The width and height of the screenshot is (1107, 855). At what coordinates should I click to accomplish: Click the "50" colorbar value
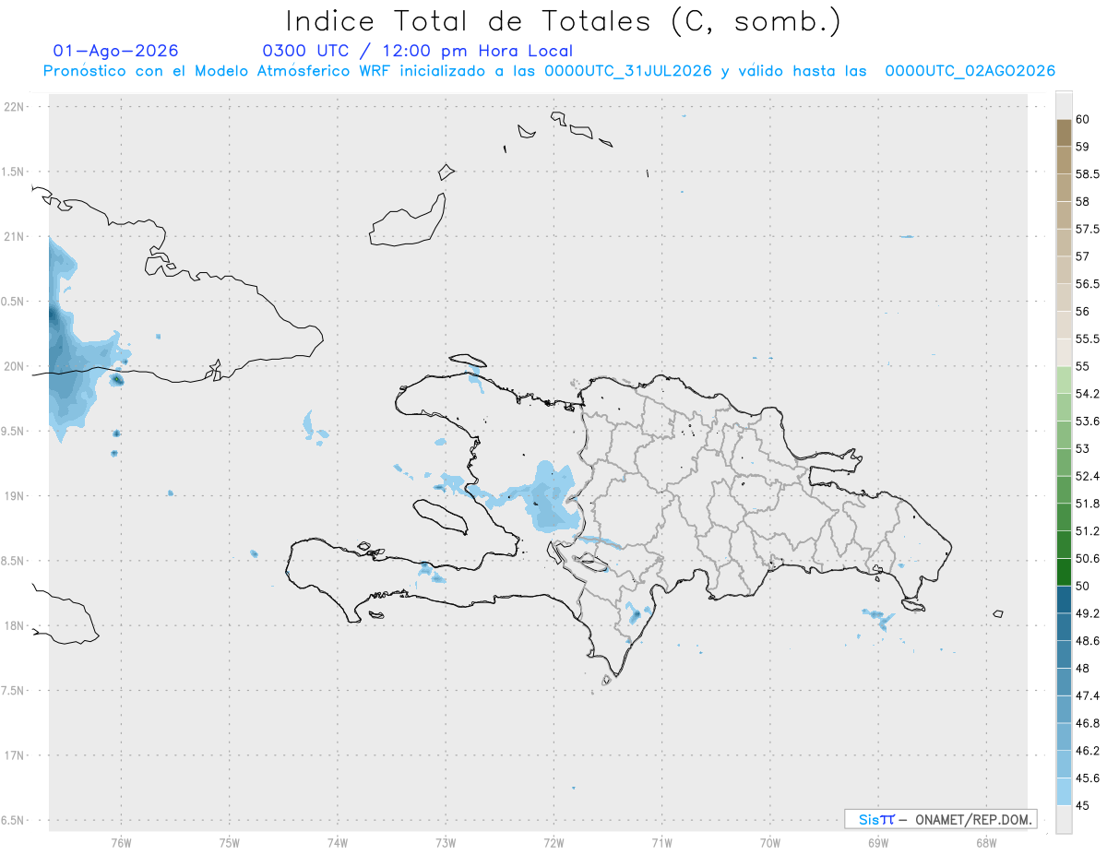[1082, 587]
